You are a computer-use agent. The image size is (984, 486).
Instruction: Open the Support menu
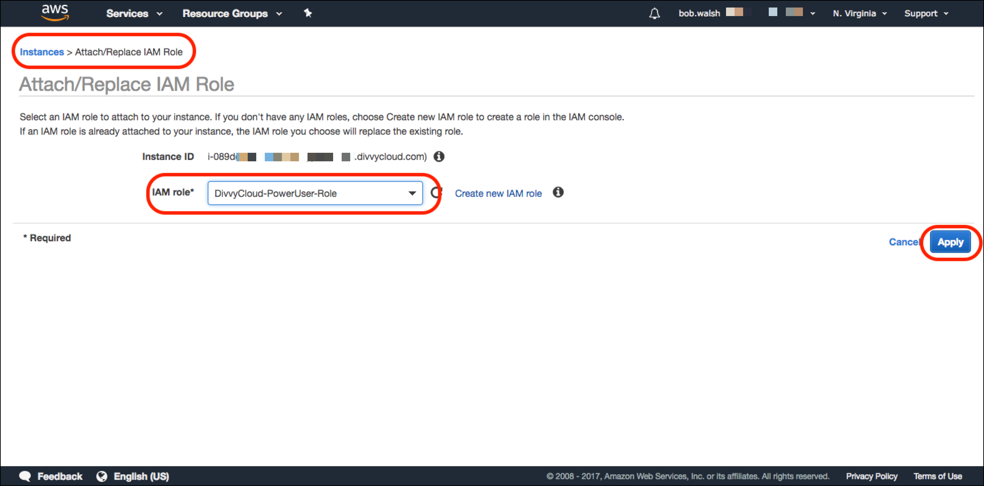pos(926,14)
